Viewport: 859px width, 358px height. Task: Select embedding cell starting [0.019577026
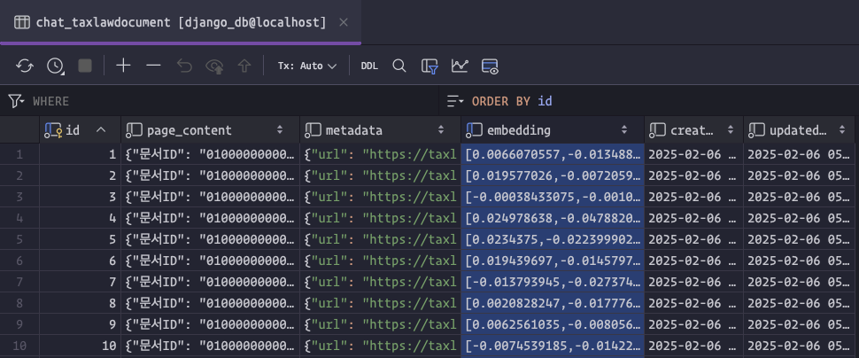pos(553,175)
